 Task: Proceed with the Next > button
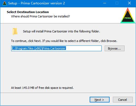[x=99, y=100]
